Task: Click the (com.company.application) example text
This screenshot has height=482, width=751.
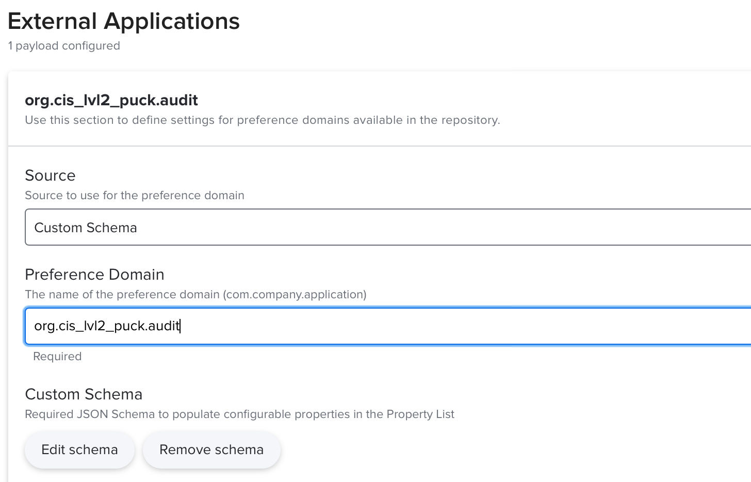Action: tap(295, 295)
